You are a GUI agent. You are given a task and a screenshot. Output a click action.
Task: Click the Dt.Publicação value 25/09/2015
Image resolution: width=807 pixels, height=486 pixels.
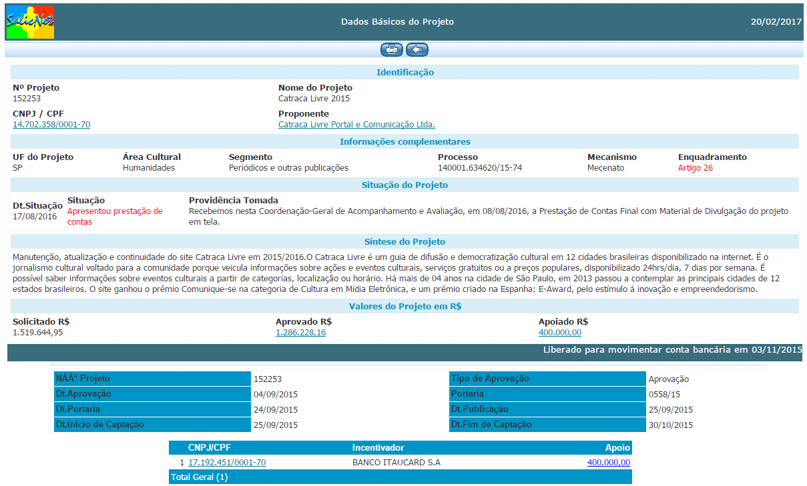coord(671,409)
